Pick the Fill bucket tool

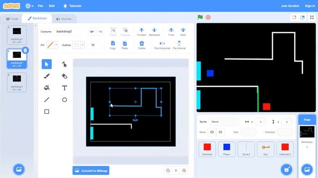coord(47,88)
